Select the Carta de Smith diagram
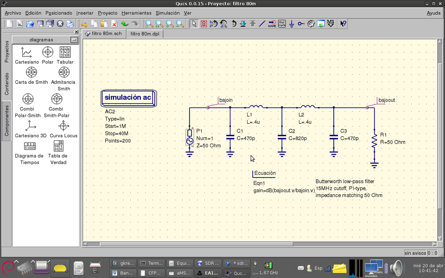This screenshot has width=445, height=278. pyautogui.click(x=31, y=76)
